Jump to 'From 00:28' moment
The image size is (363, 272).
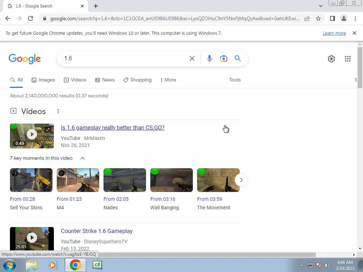[22, 199]
